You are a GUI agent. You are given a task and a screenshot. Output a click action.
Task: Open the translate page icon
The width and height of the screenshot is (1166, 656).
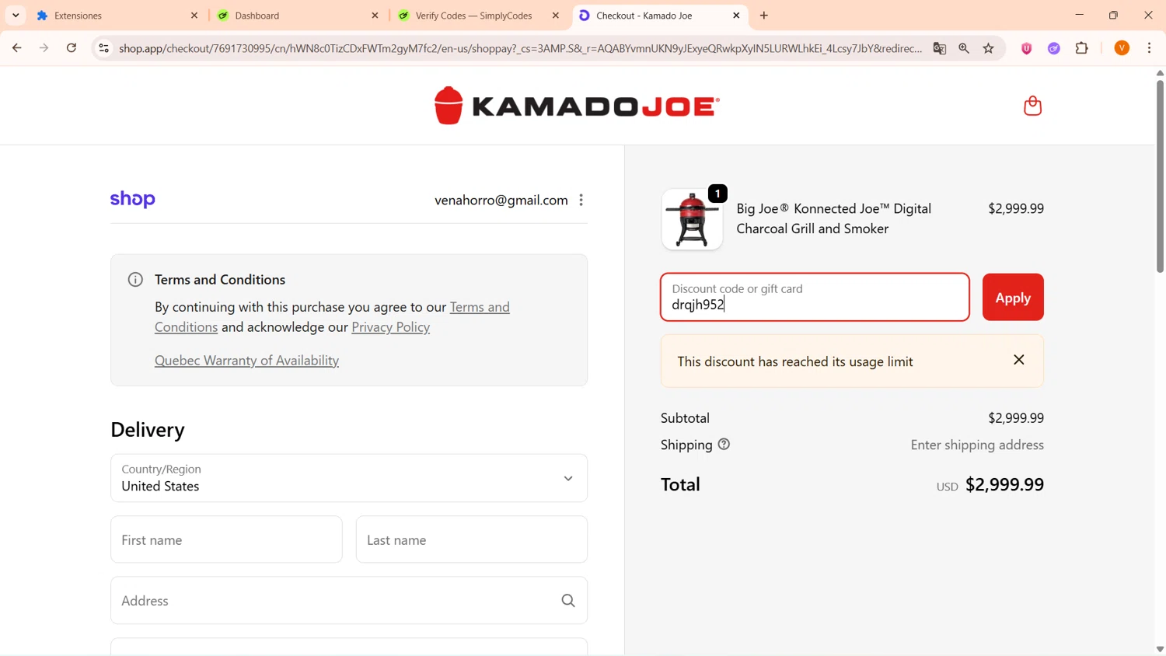tap(940, 48)
